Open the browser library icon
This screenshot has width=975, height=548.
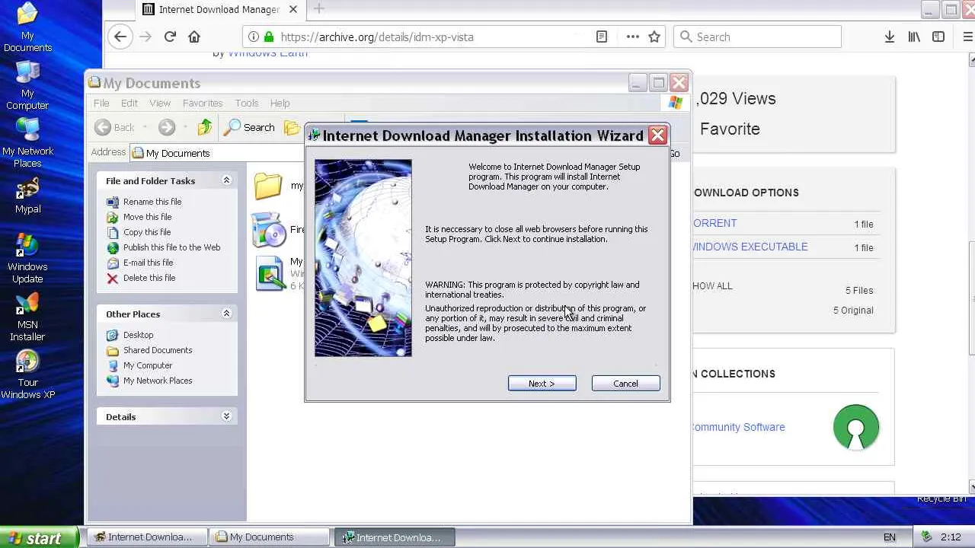click(914, 37)
